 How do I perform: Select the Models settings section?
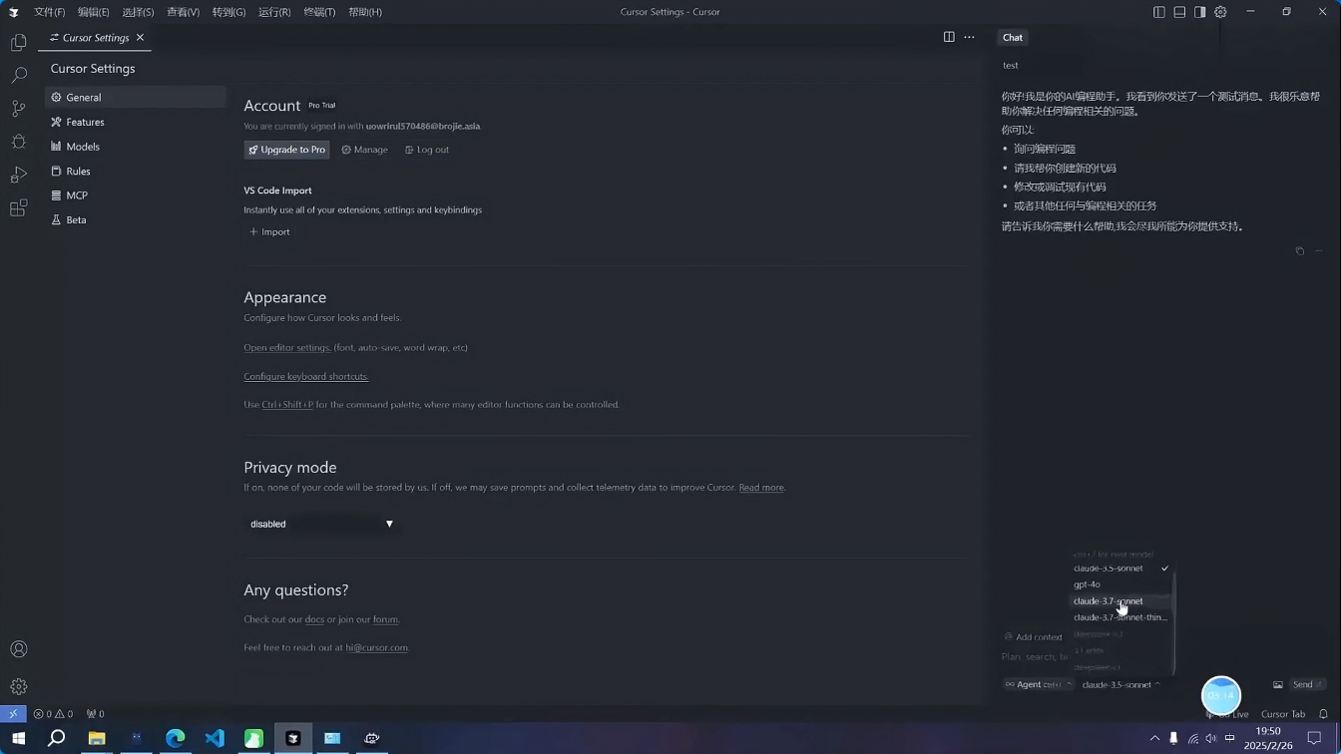[x=136, y=147]
